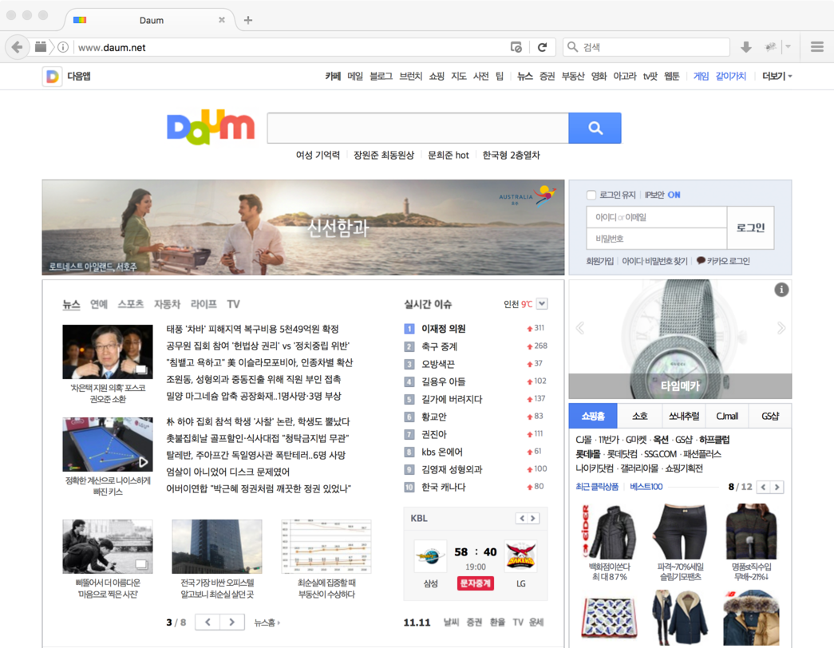The width and height of the screenshot is (834, 648).
Task: Click the 아이디 or 이메일 input field
Action: click(x=656, y=217)
